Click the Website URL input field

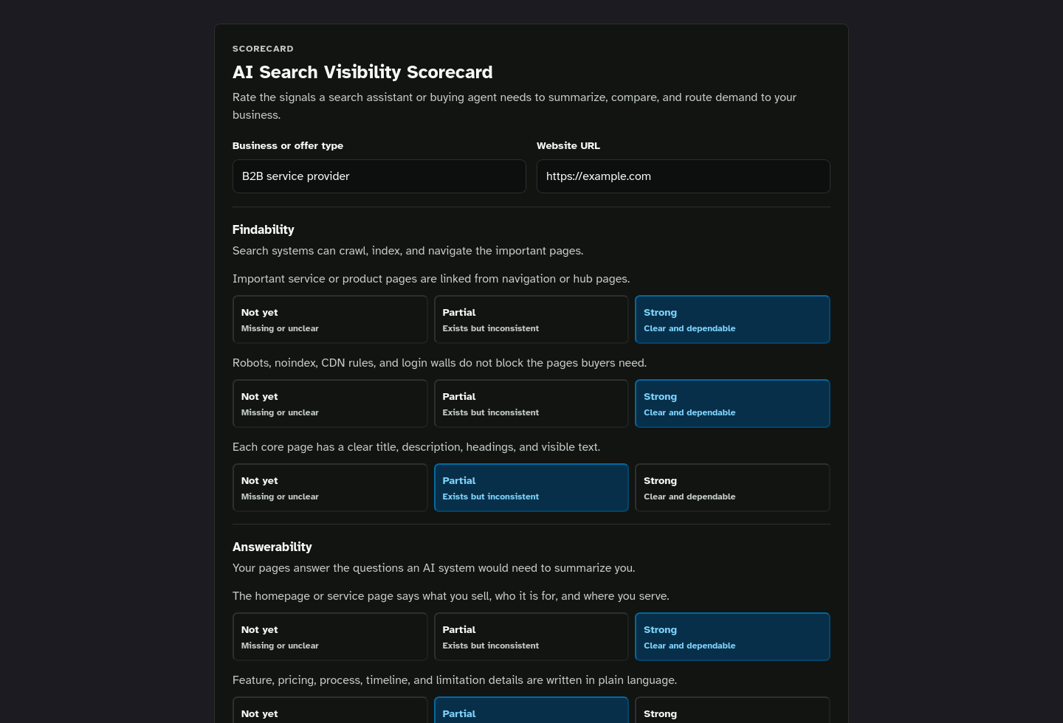(683, 176)
